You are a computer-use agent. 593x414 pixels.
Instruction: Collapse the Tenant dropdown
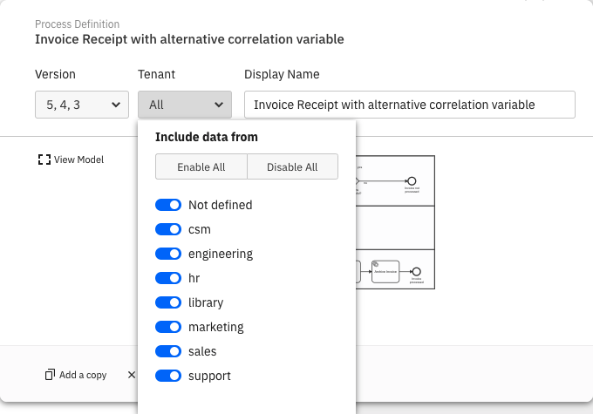point(185,105)
